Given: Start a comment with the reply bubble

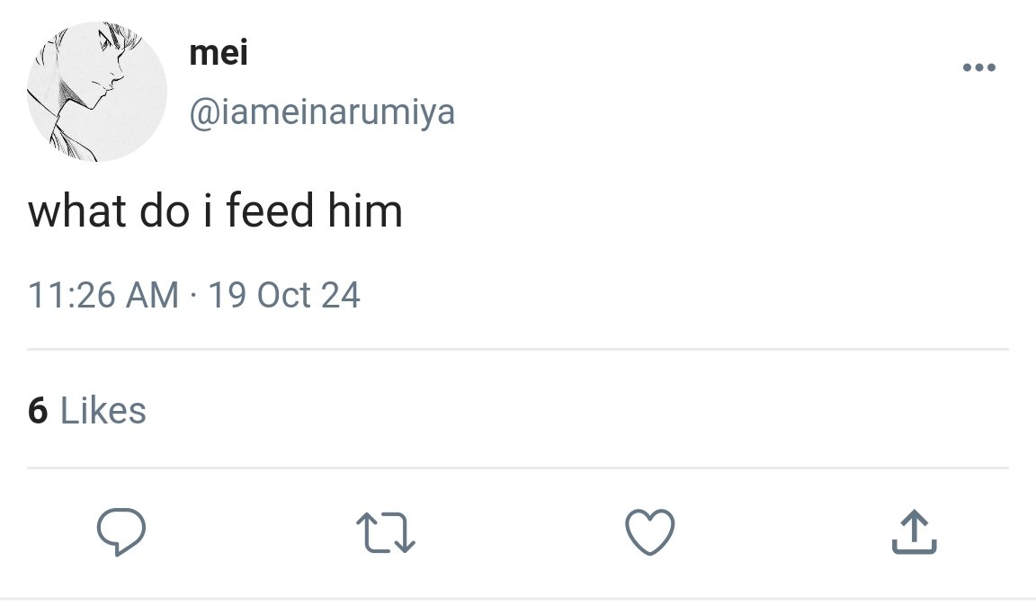Looking at the screenshot, I should click(x=121, y=531).
